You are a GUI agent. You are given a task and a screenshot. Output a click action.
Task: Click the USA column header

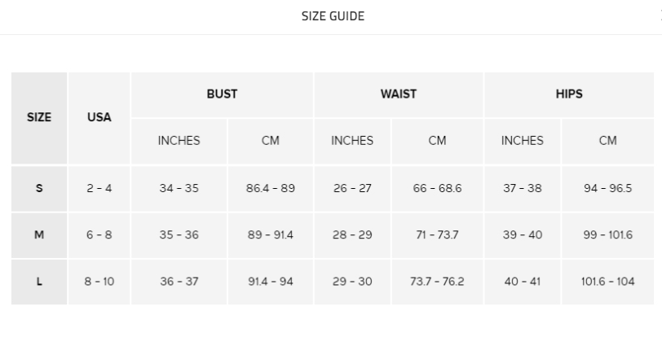[x=99, y=117]
